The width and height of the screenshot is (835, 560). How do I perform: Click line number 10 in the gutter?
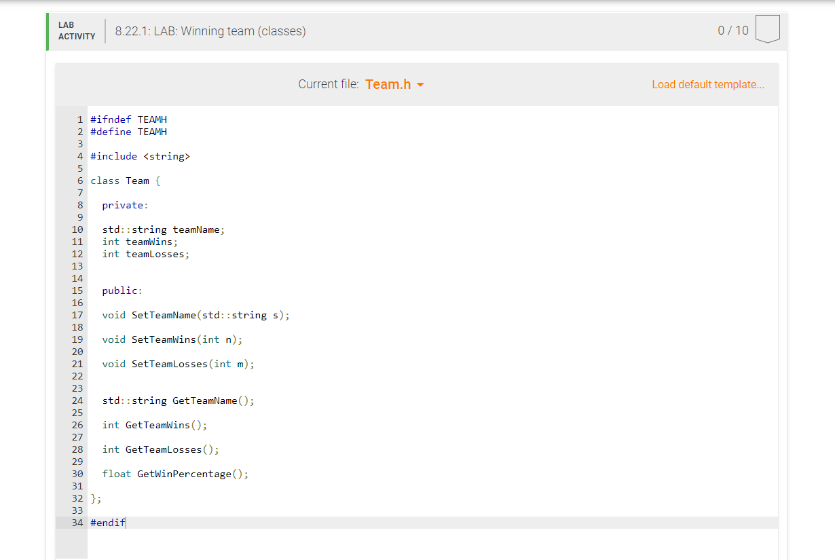point(77,229)
